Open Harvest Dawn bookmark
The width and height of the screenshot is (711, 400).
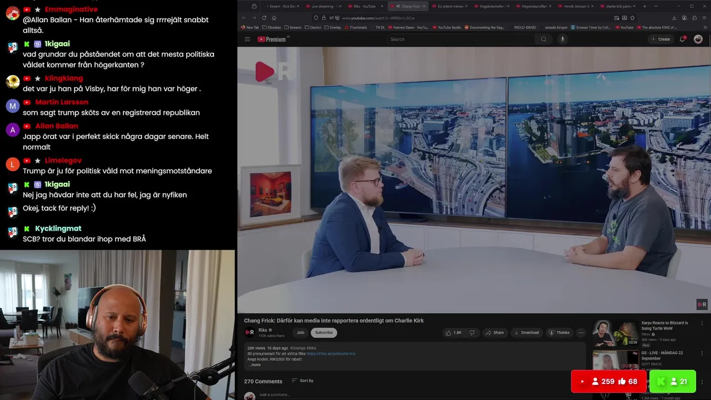coord(409,27)
